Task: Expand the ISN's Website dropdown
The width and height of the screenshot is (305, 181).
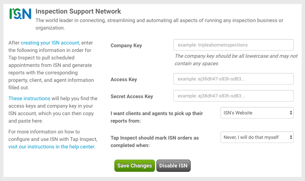Action: 257,113
